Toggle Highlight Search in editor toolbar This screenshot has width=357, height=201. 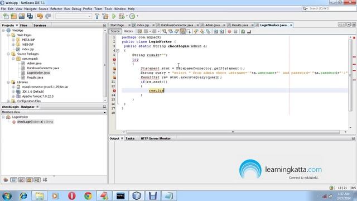tap(182, 31)
